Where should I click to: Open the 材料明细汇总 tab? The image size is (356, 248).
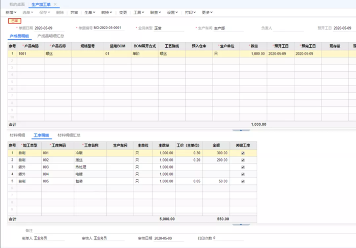click(69, 135)
